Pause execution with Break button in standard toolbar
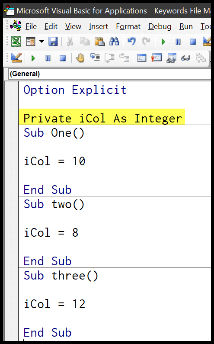 [178, 42]
